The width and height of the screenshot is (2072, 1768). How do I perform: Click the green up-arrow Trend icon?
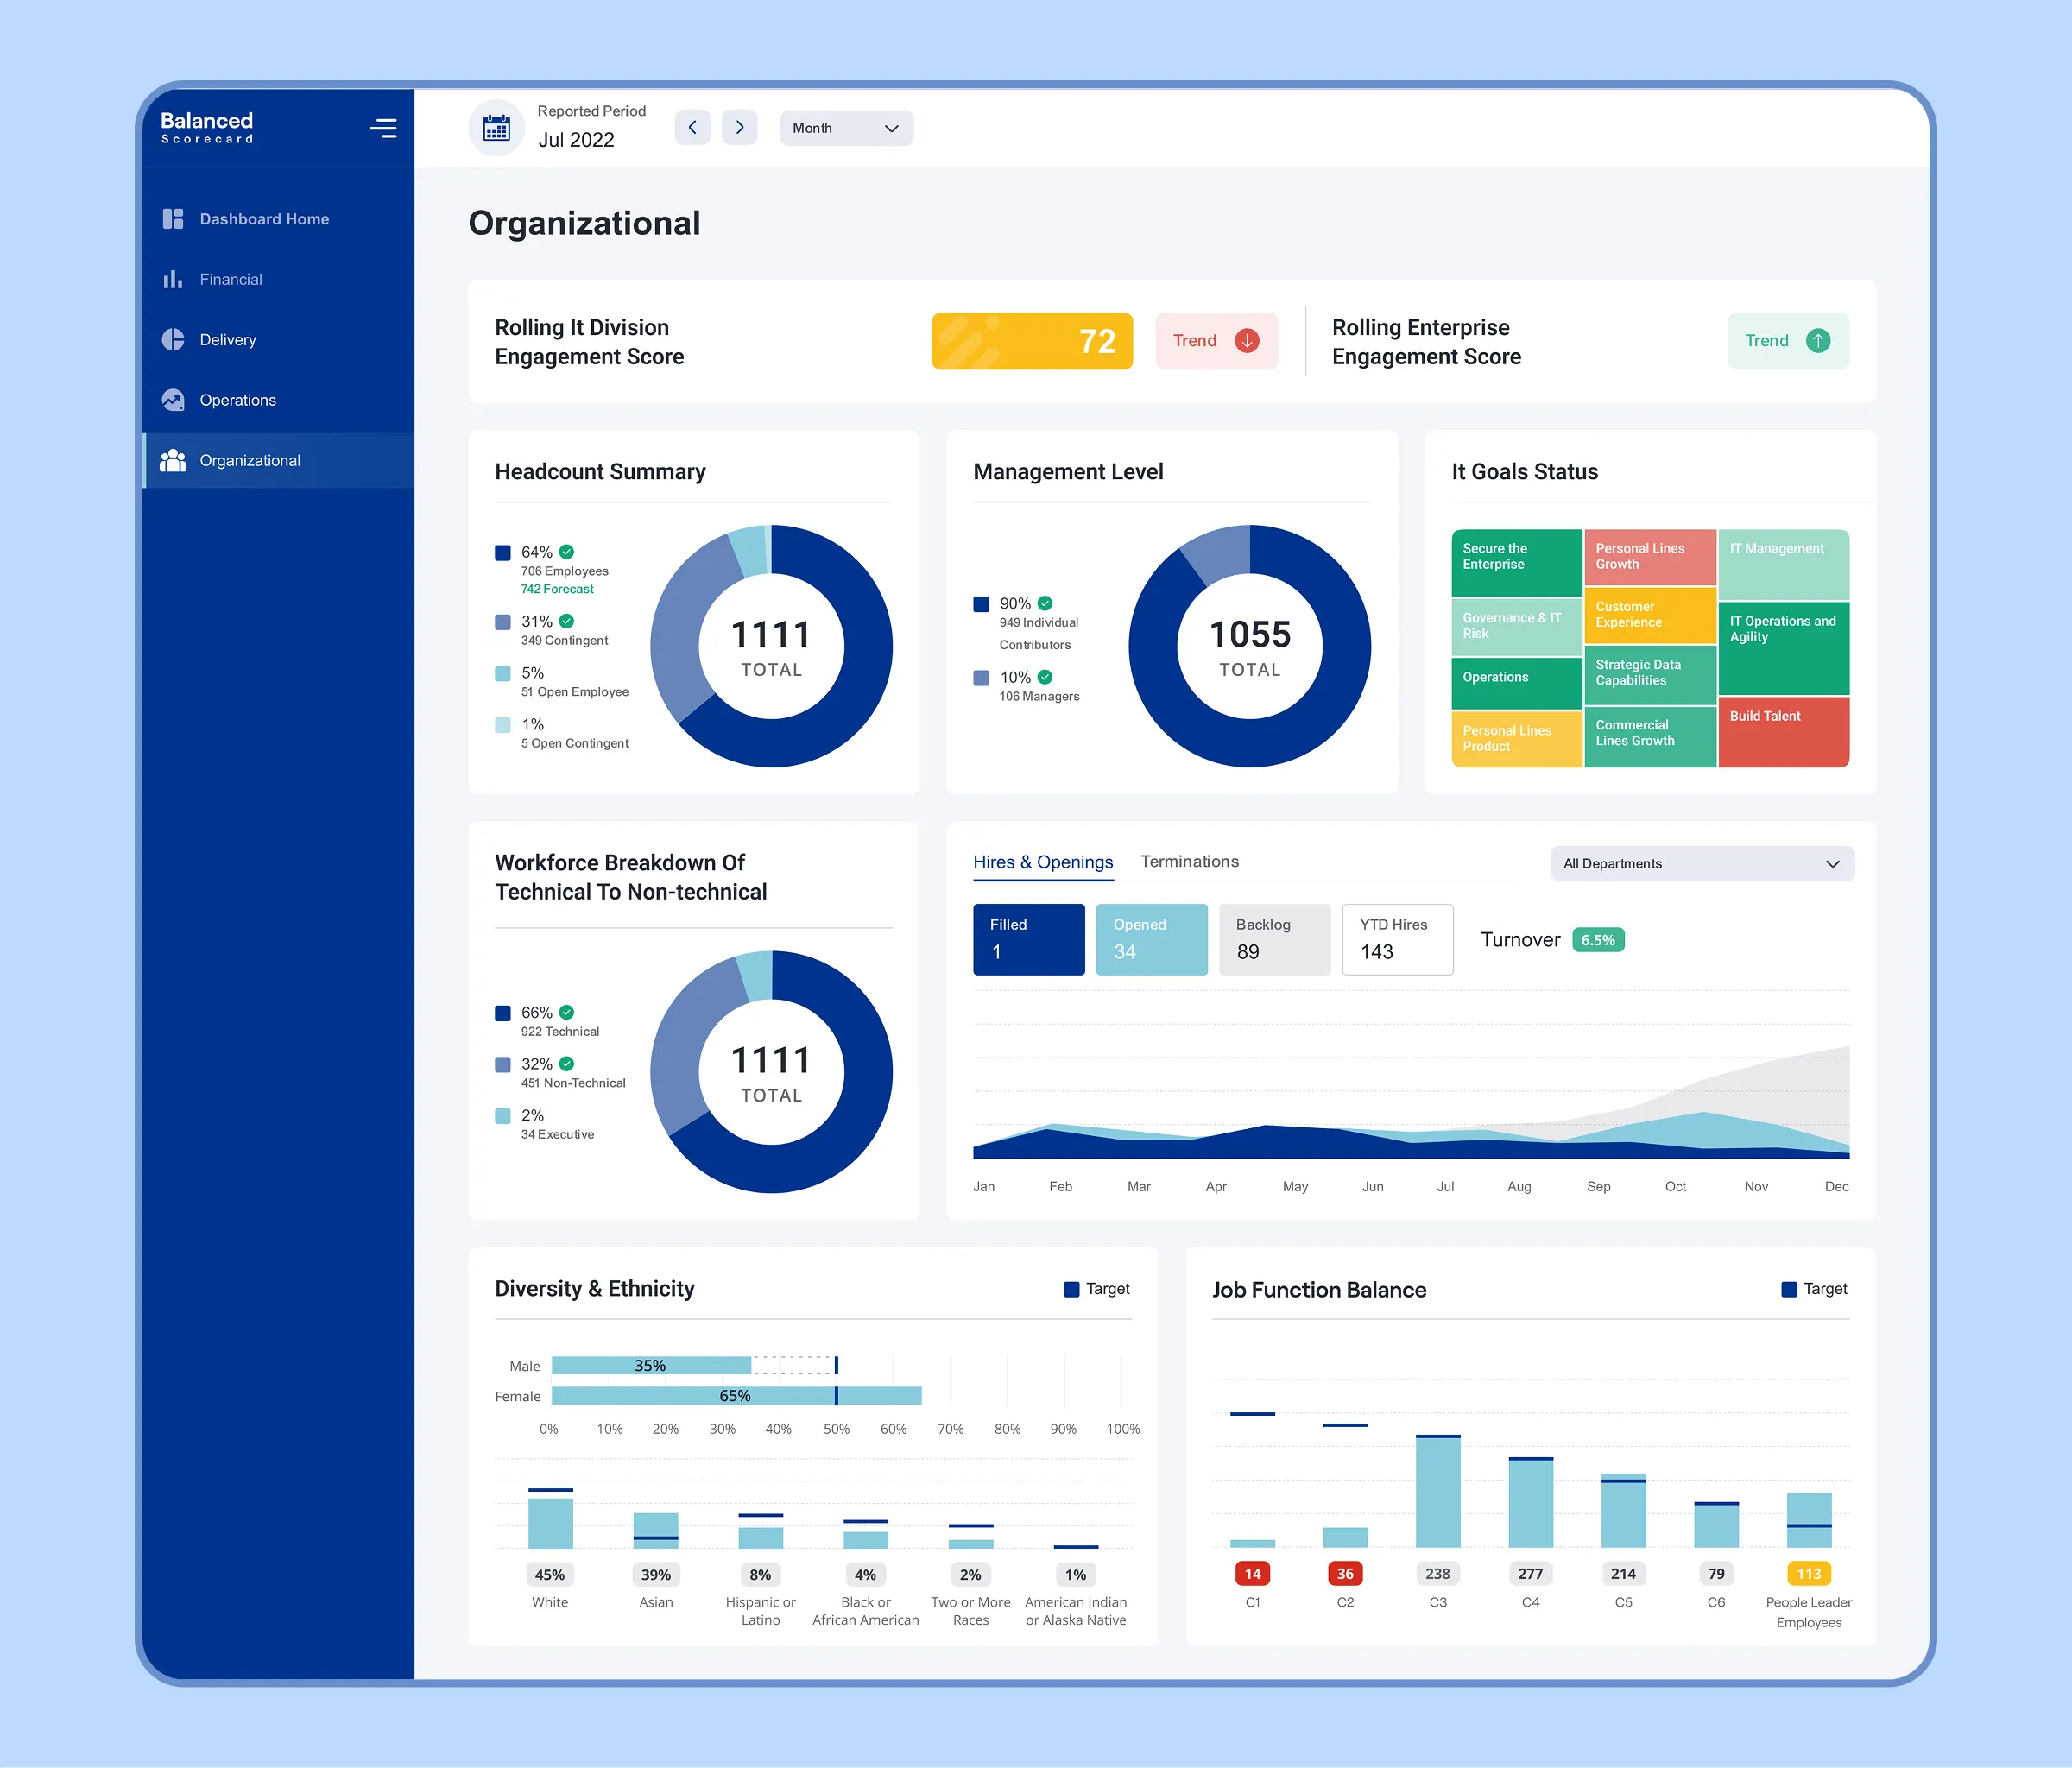1818,341
